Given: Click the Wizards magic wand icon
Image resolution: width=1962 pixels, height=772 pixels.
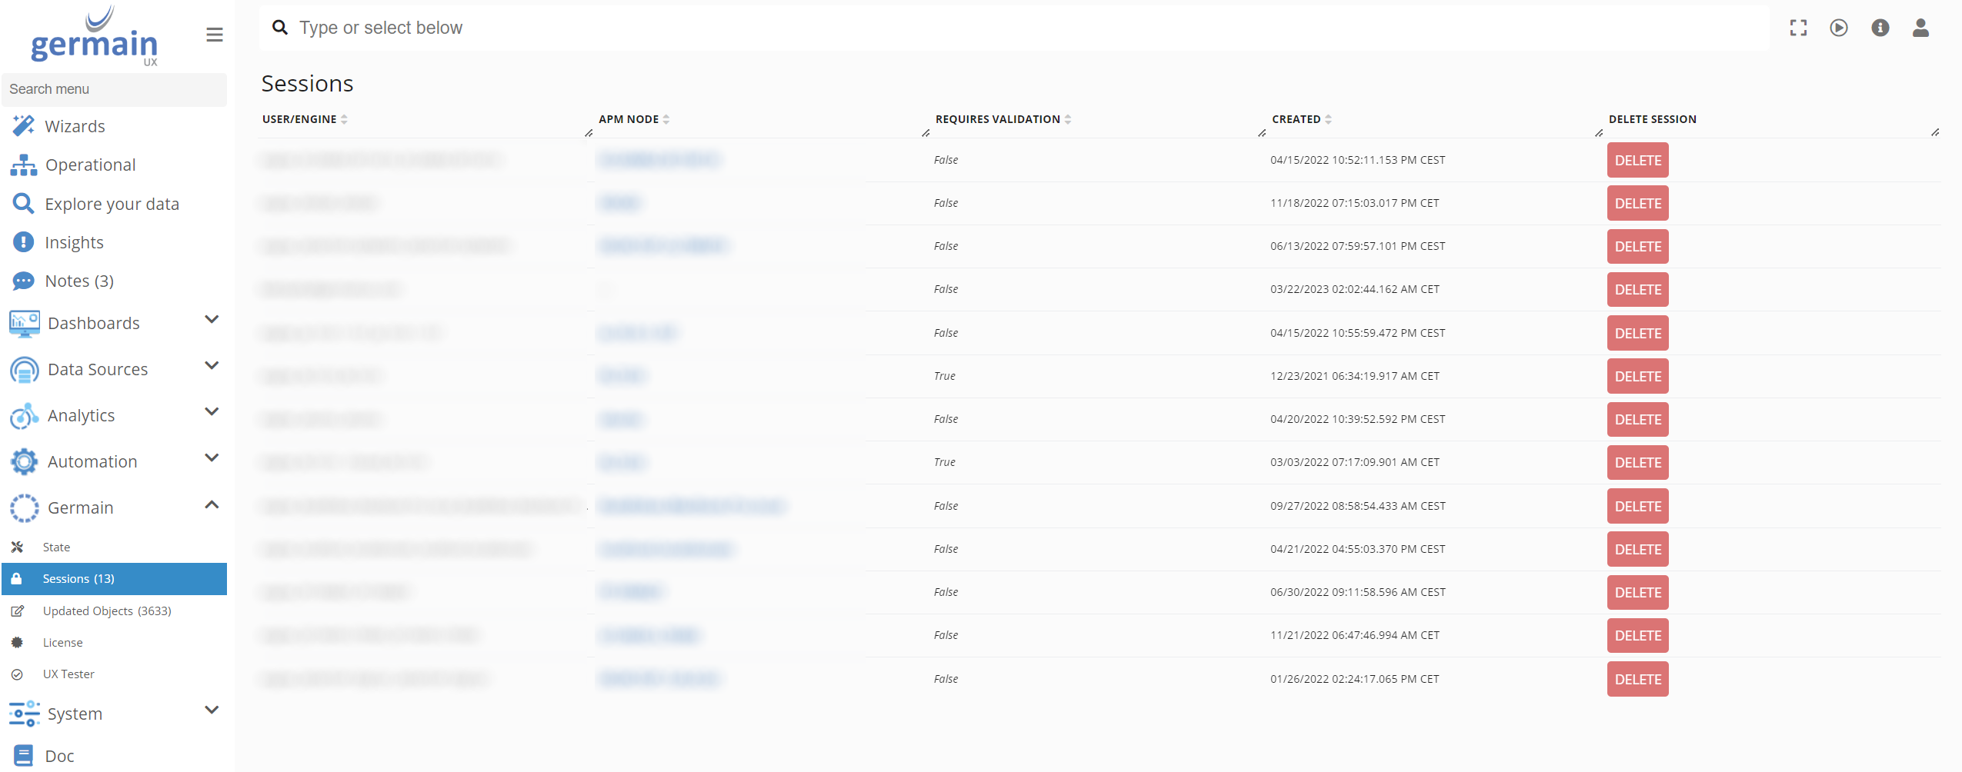Looking at the screenshot, I should pos(23,126).
